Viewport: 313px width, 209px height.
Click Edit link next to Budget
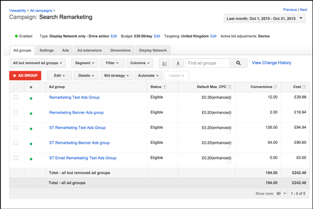157,36
